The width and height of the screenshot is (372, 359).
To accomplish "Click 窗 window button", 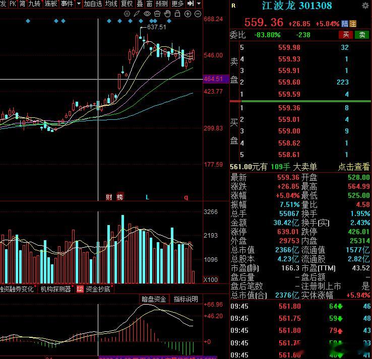I will pos(149,4).
